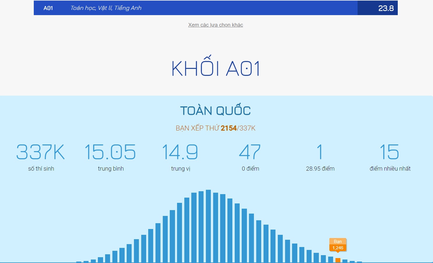Click the KHỐI A01 page title

coord(216,67)
